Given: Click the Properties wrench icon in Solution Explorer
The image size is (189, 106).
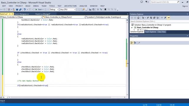Looking at the screenshot, I should (165, 18).
